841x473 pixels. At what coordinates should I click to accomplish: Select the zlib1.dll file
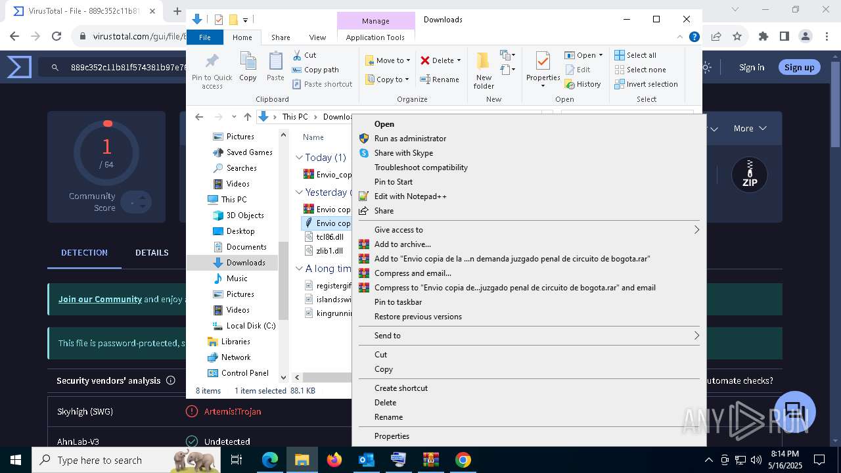pos(324,251)
